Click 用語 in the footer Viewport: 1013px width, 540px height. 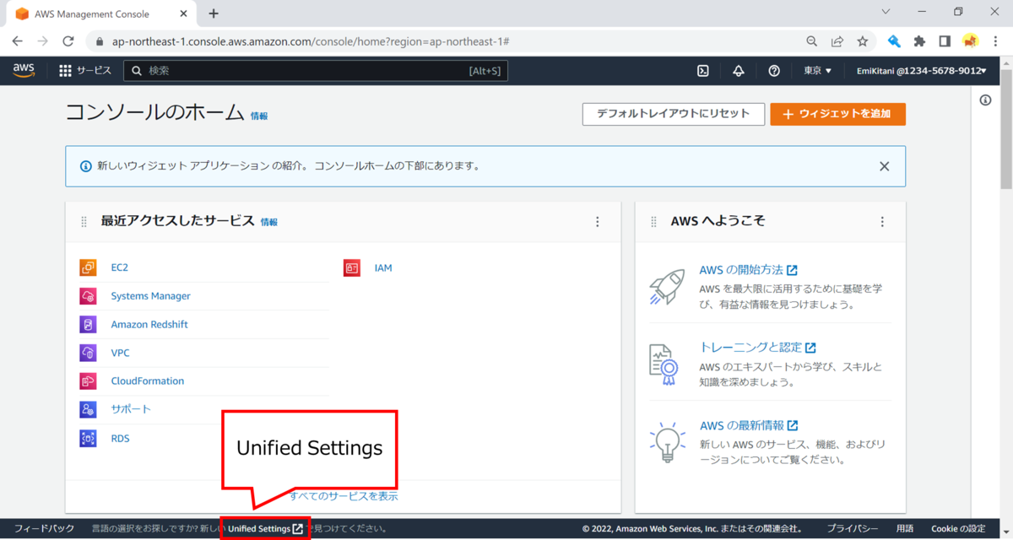(904, 529)
